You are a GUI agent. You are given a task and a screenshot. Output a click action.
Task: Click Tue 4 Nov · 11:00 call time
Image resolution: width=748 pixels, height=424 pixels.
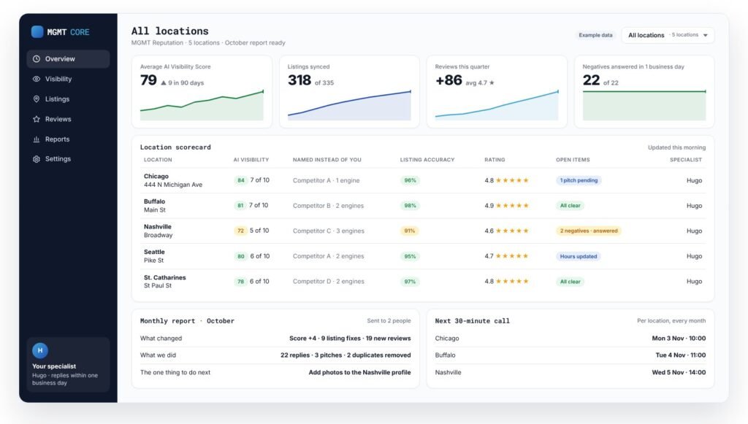(681, 355)
